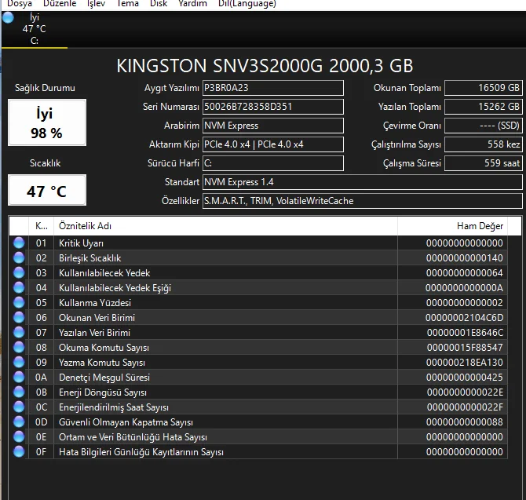Click status orb for Yazılan Veri Birimi row
Viewport: 526px width, 500px height.
[x=19, y=332]
